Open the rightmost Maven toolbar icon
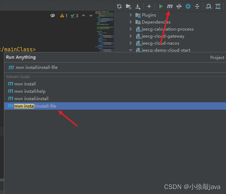Viewport: 226px width, 194px height. click(x=218, y=6)
